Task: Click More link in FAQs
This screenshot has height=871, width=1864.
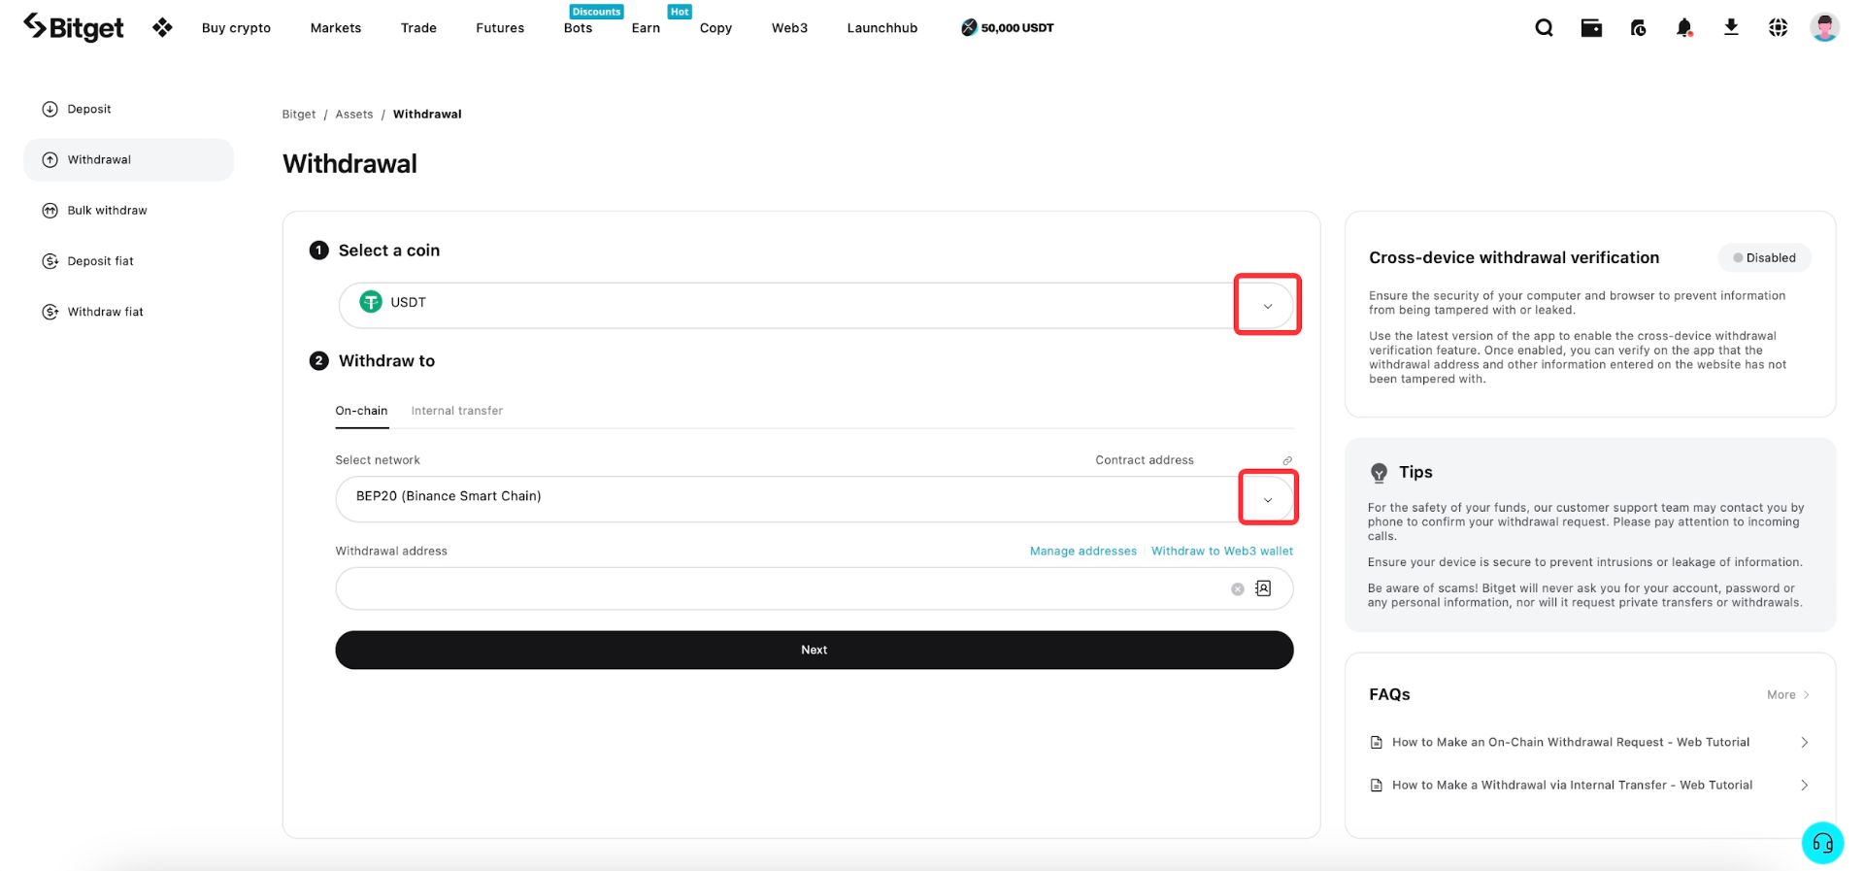Action: [1788, 694]
